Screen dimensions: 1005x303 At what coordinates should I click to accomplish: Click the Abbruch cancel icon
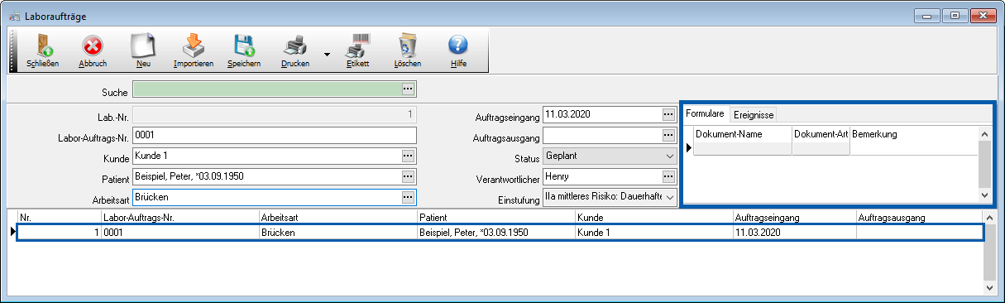pos(92,50)
